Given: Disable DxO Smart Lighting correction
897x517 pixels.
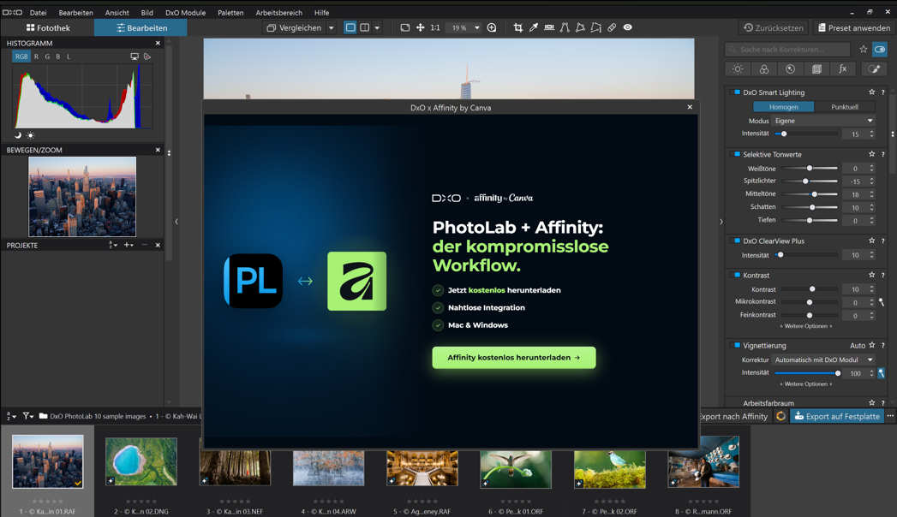Looking at the screenshot, I should point(737,92).
